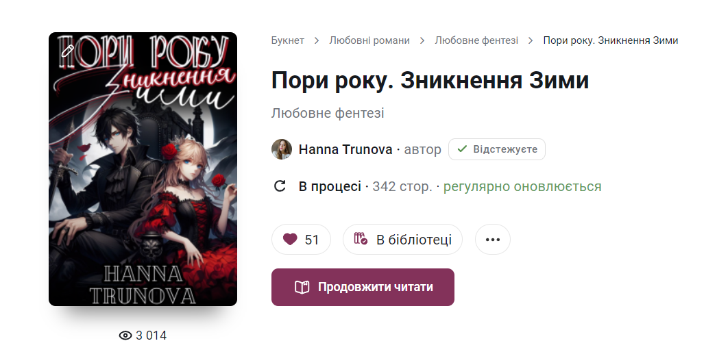Click the chevron after Букнет breadcrumb
The height and width of the screenshot is (354, 717).
point(317,40)
